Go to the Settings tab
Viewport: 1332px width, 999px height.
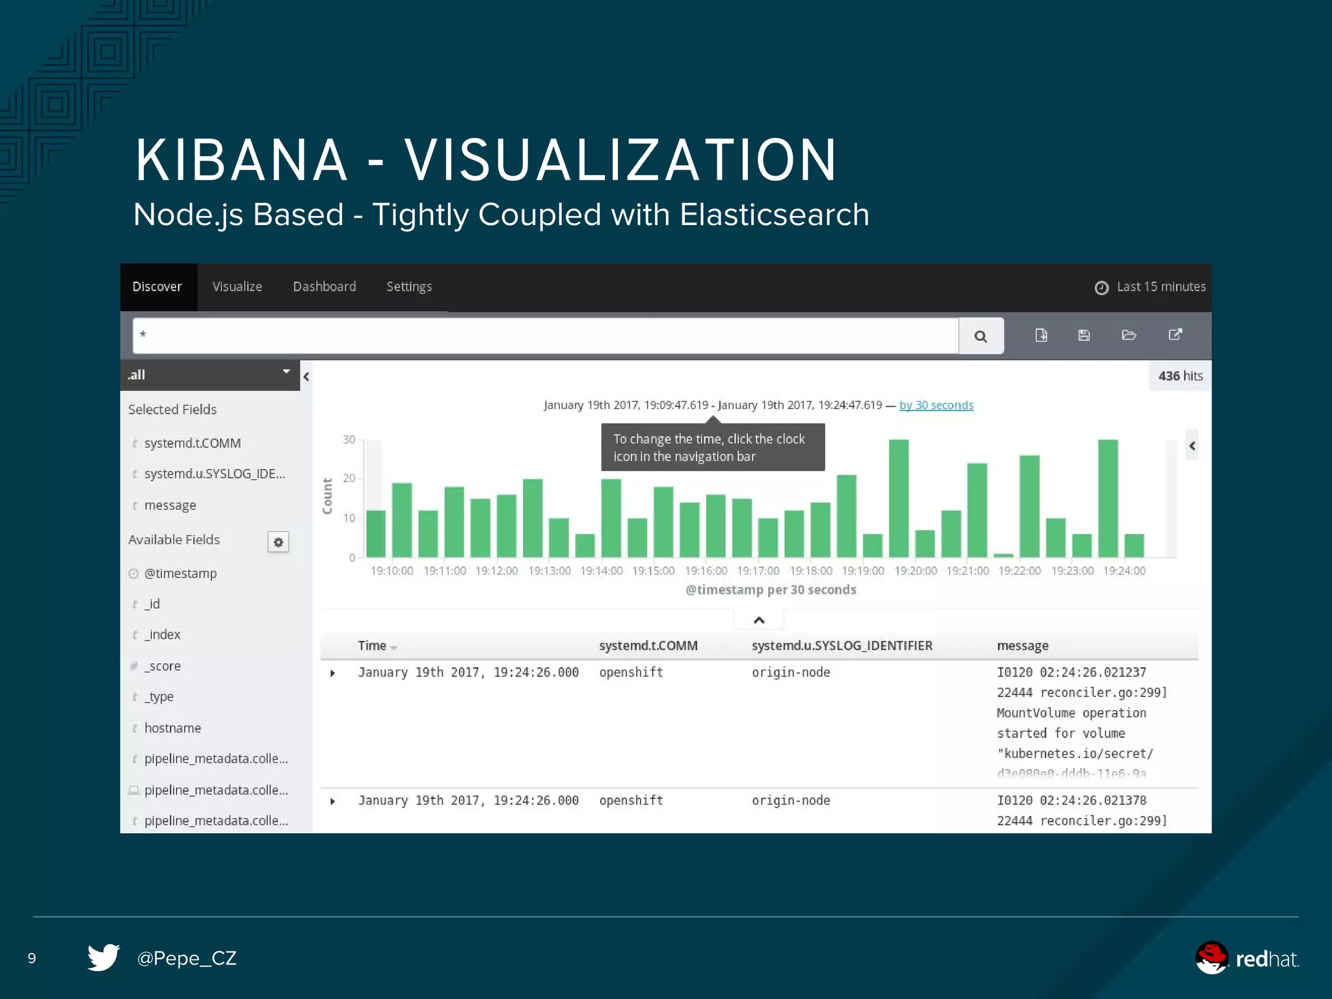[409, 287]
